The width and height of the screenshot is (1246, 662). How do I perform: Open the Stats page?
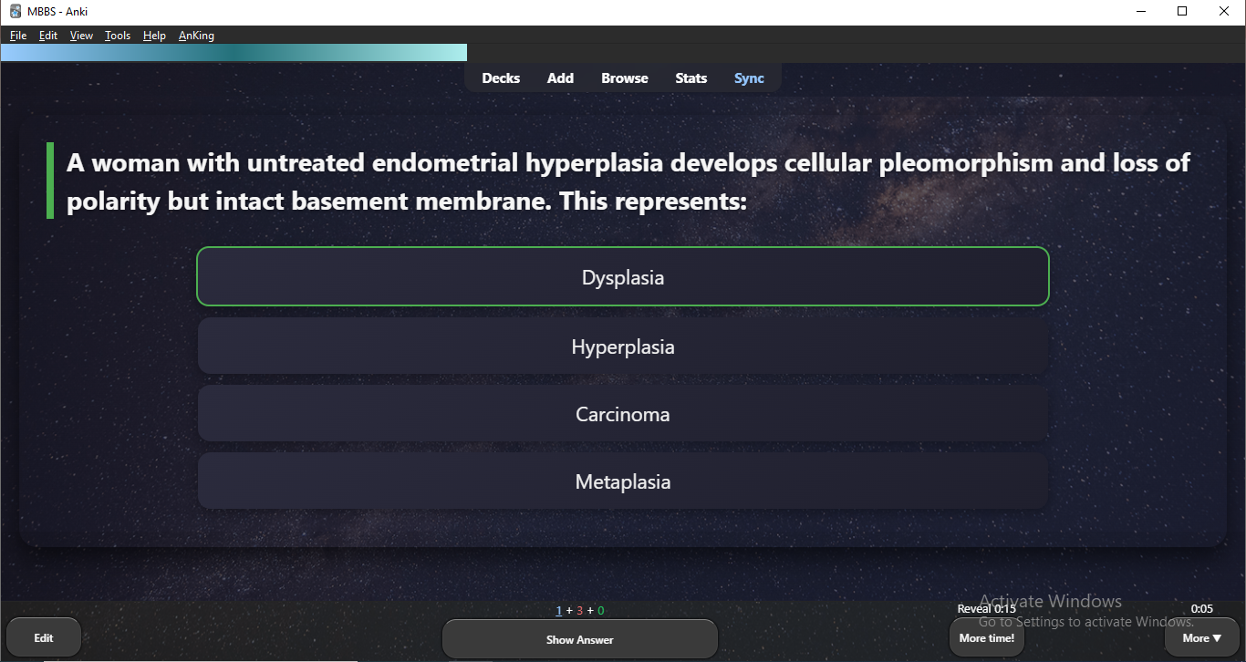pyautogui.click(x=690, y=78)
